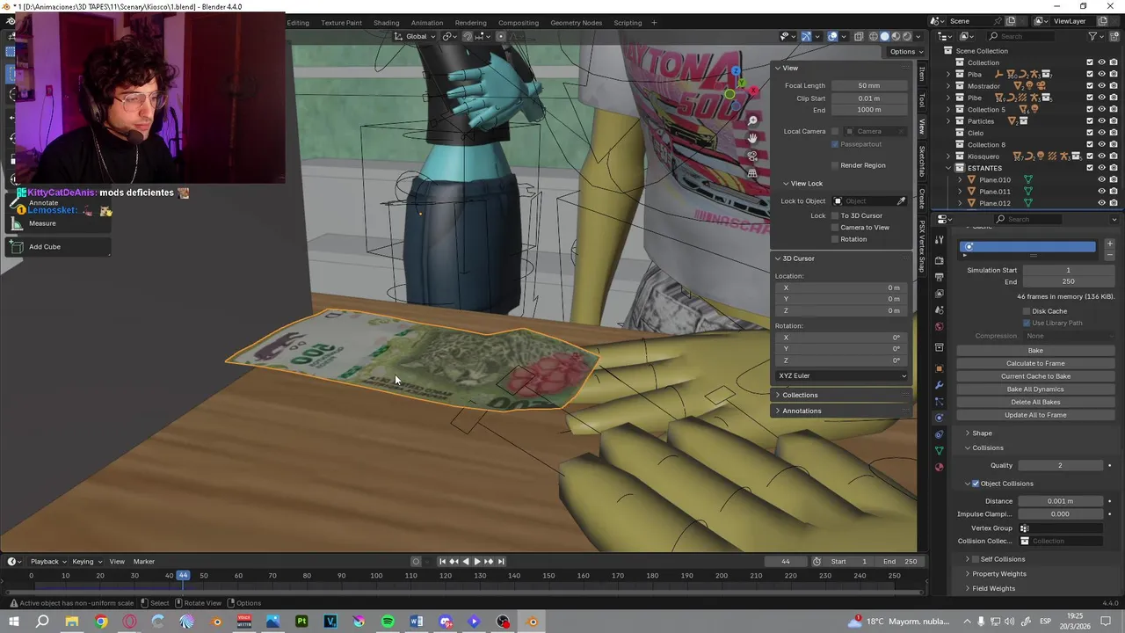Click Calculate to Frame button
This screenshot has width=1125, height=633.
(1035, 363)
